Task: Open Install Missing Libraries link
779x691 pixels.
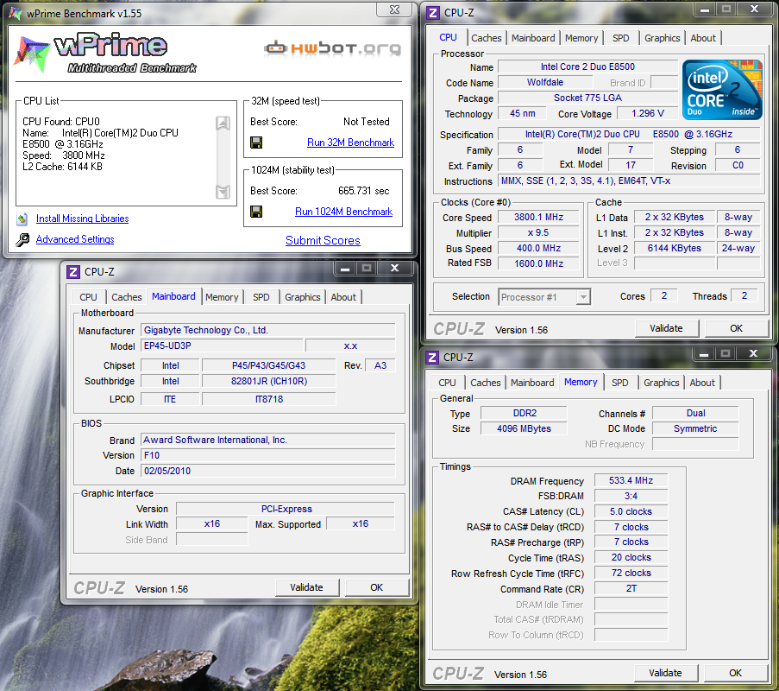Action: tap(83, 219)
